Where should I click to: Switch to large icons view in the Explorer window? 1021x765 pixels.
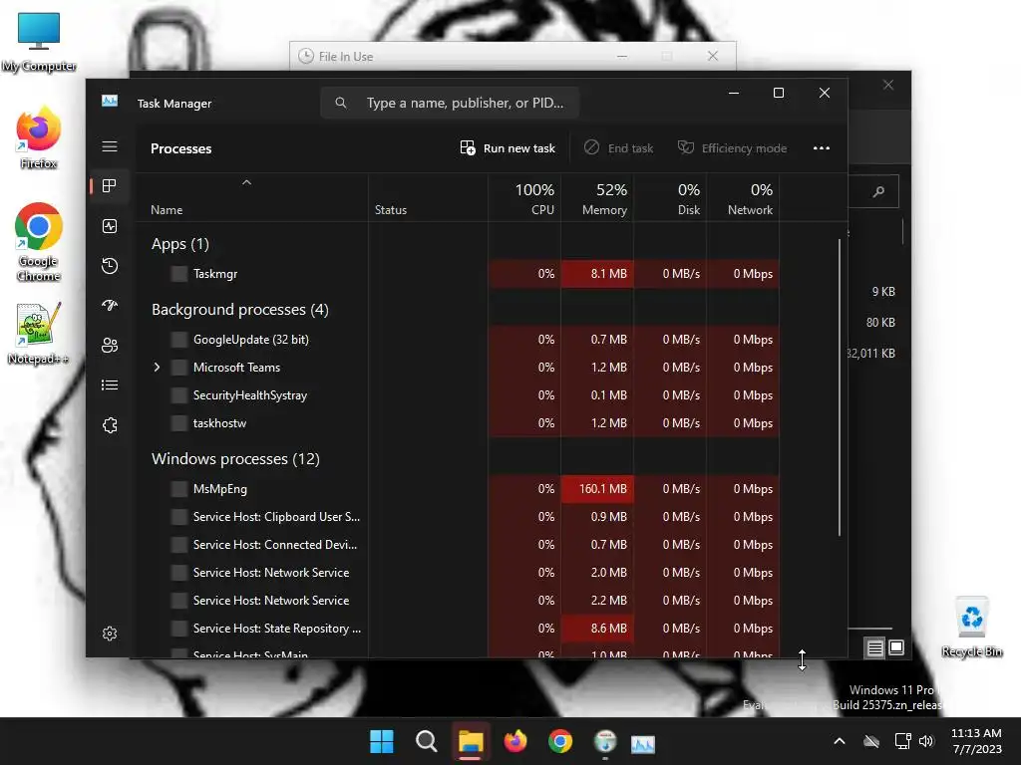pos(896,647)
